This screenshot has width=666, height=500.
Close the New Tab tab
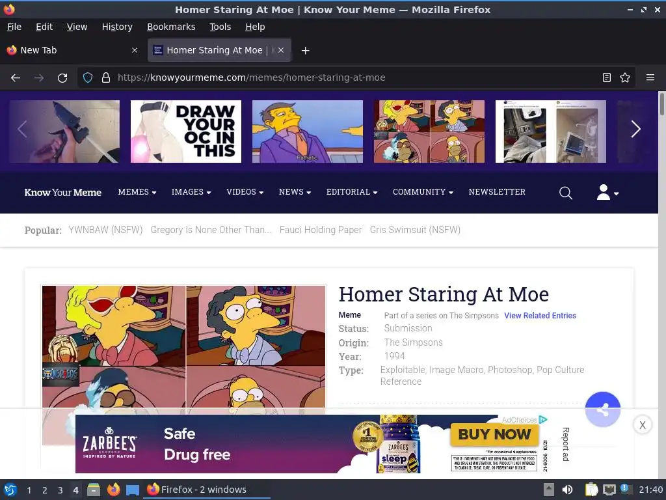coord(135,50)
